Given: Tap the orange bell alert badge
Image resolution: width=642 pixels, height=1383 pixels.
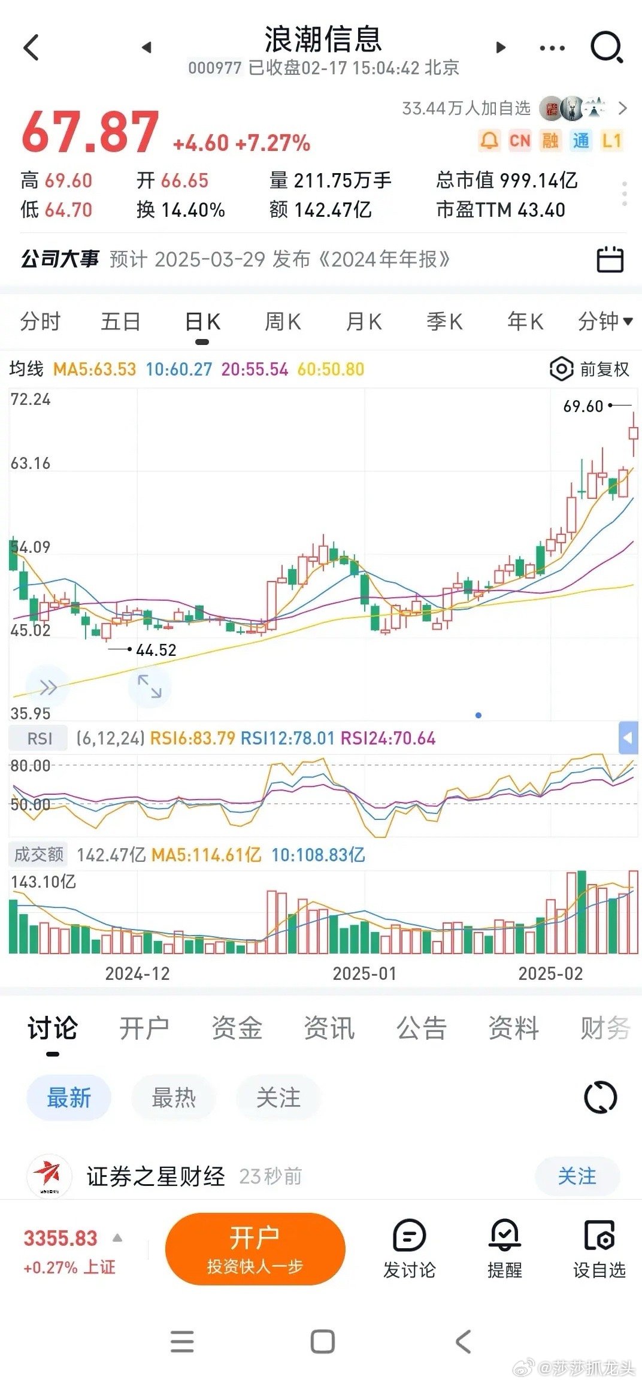Looking at the screenshot, I should point(489,141).
